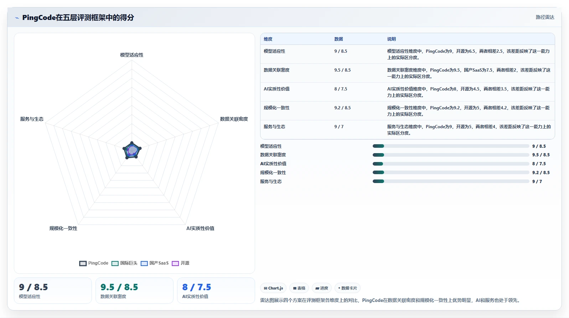Click the 数据 column header
Viewport: 569px width, 318px height.
tap(338, 39)
